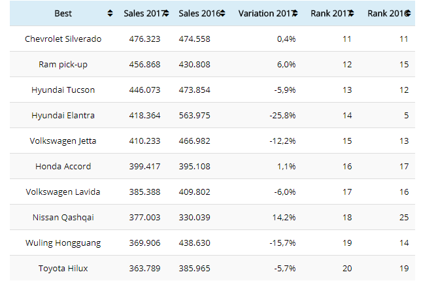Click the 385.388 sales value
The width and height of the screenshot is (421, 285).
tap(144, 192)
